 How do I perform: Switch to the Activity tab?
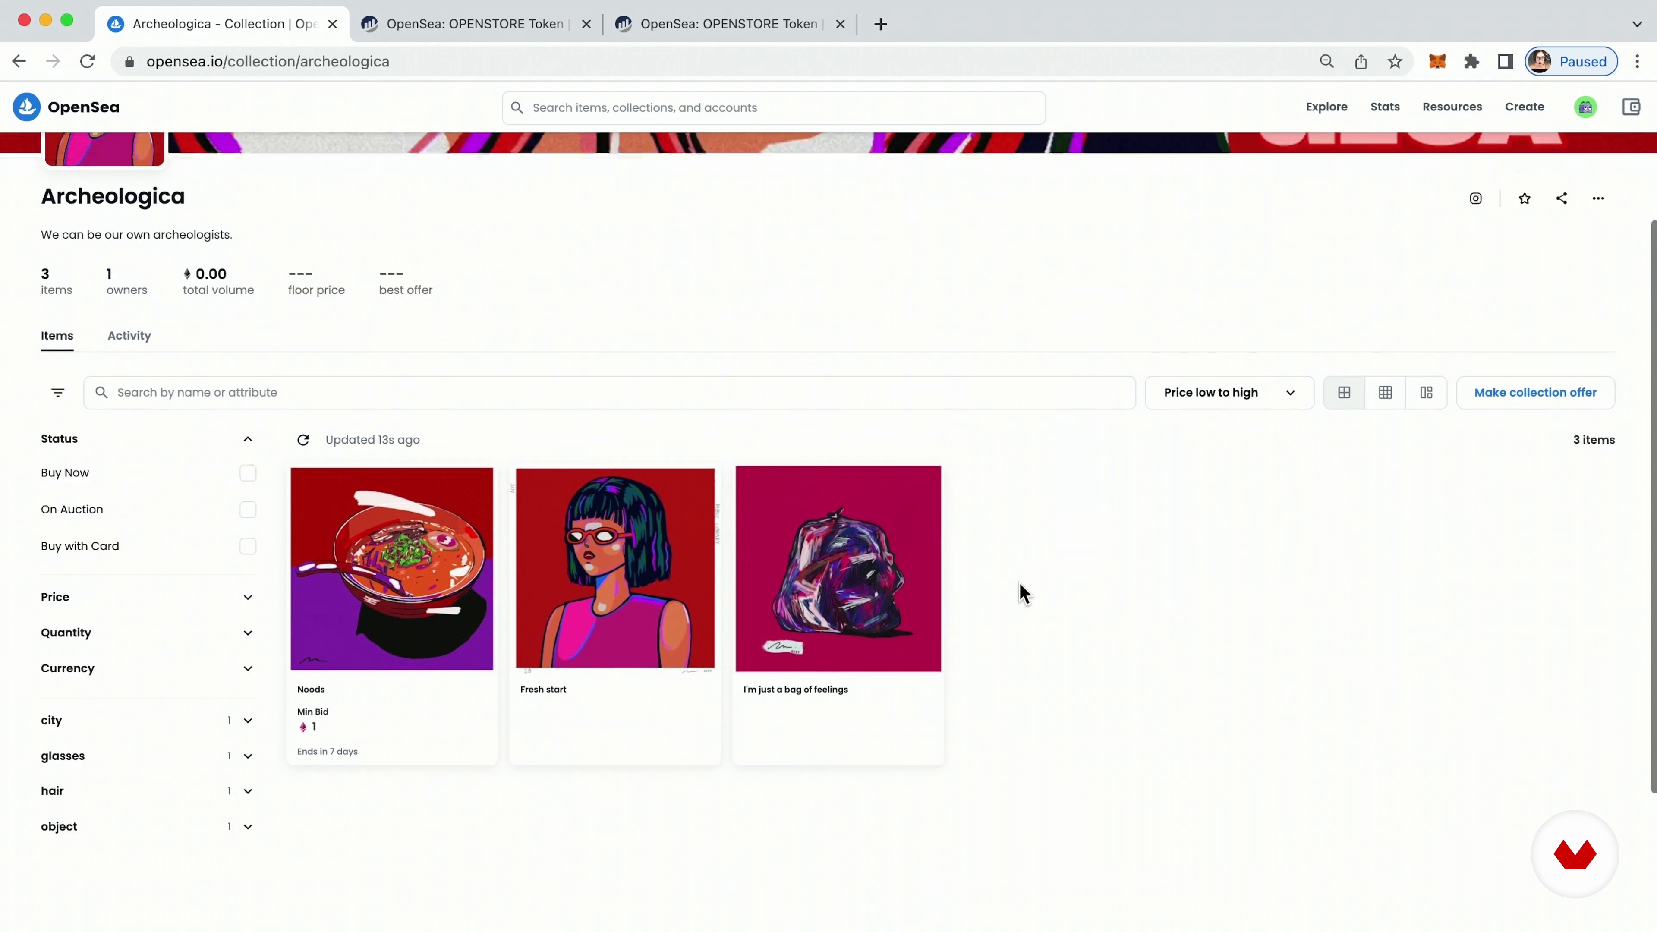(129, 336)
